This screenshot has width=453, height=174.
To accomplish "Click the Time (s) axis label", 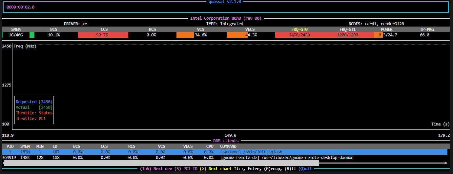I will click(440, 124).
